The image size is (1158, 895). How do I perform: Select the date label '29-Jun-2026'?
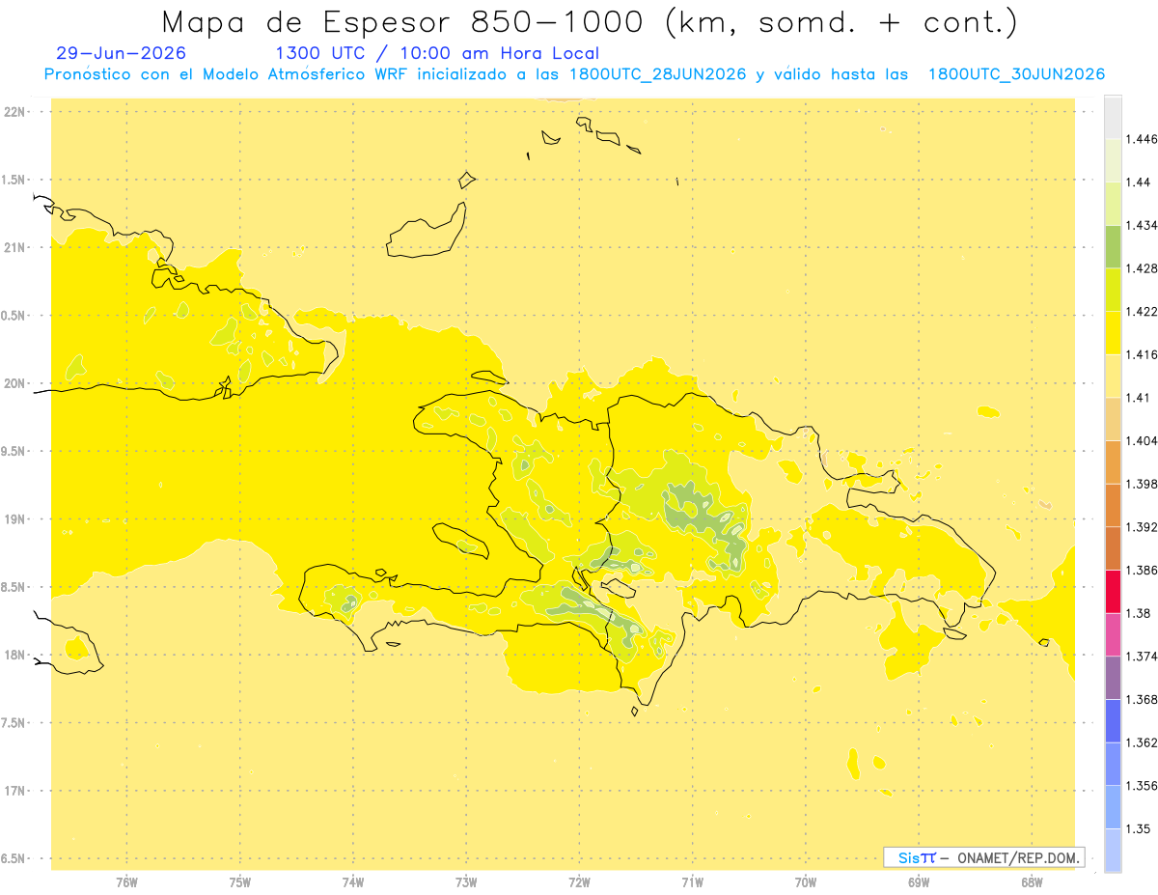122,54
